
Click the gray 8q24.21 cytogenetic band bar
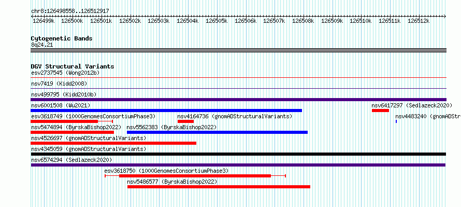[238, 50]
